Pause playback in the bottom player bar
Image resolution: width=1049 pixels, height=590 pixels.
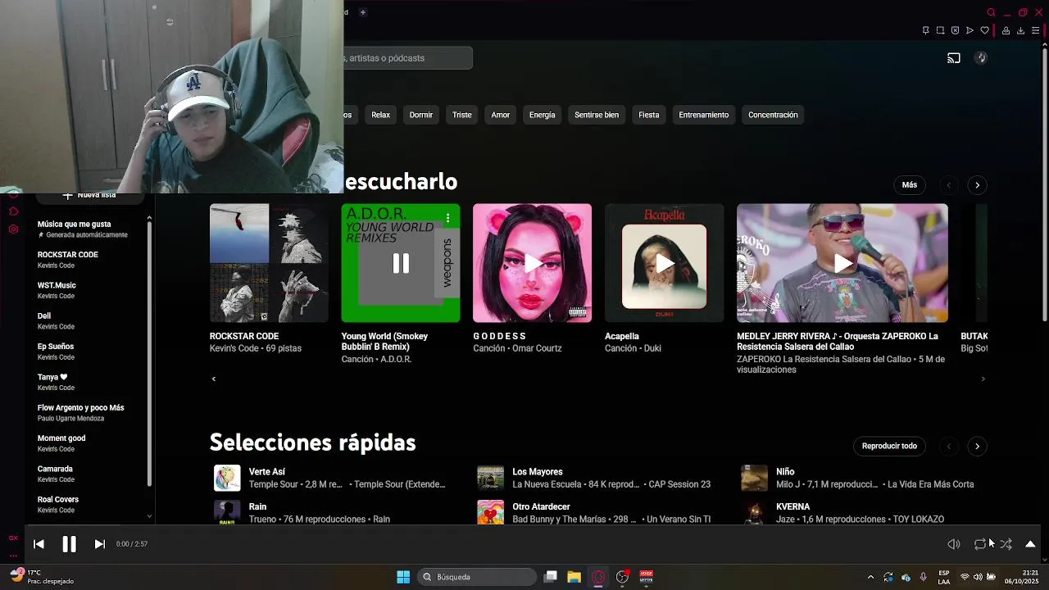point(69,544)
